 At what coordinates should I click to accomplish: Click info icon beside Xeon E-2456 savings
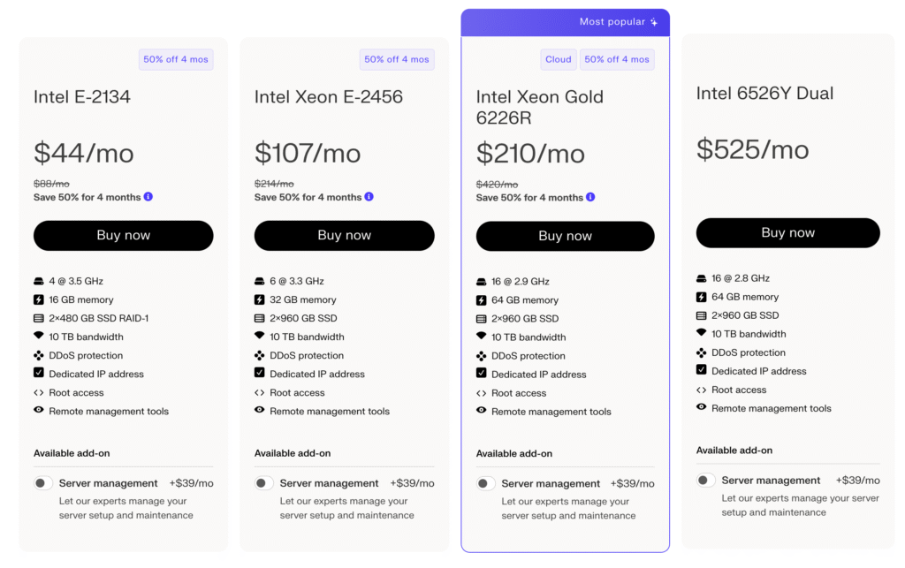pos(369,197)
